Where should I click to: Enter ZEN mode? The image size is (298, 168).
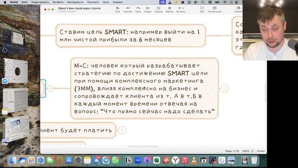pos(202,9)
